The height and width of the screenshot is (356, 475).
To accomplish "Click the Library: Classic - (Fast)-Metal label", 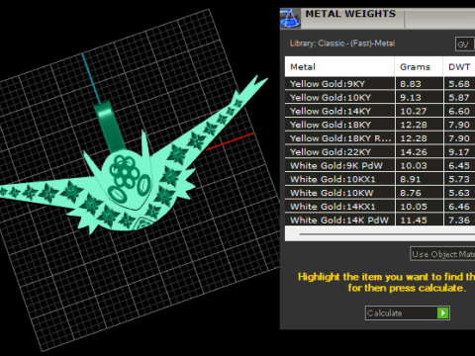I will (x=342, y=44).
